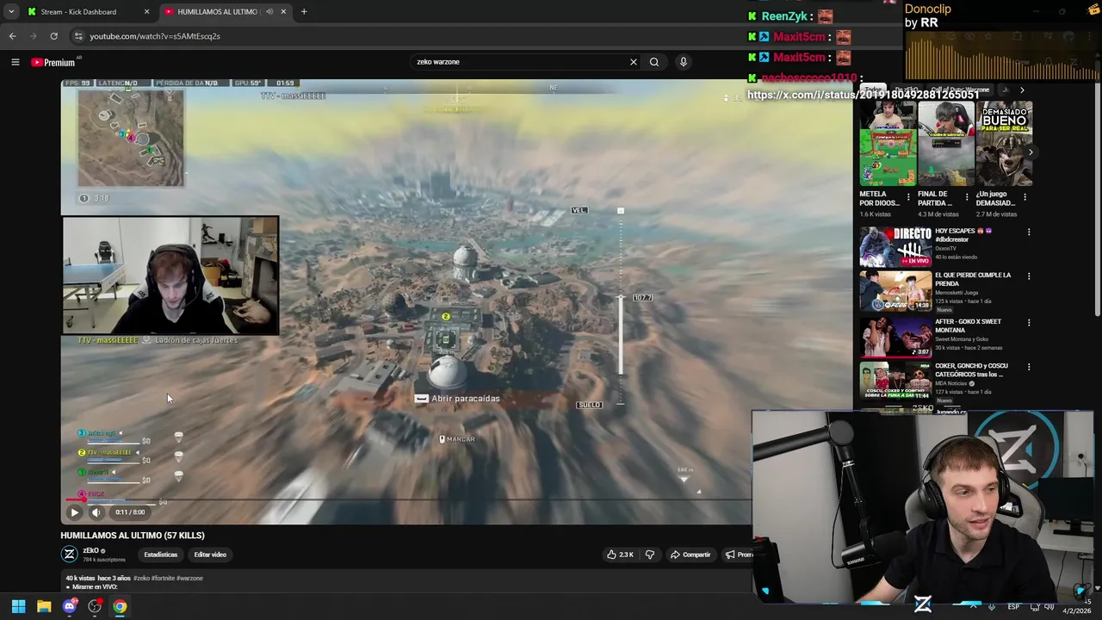Open File Explorer from the taskbar
Image resolution: width=1102 pixels, height=620 pixels.
click(44, 606)
